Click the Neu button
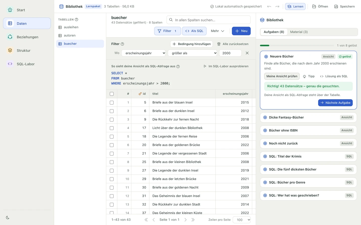The image size is (361, 225). (241, 31)
